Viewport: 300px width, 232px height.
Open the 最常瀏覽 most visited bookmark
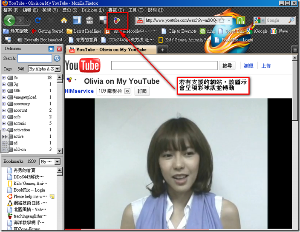point(16,31)
